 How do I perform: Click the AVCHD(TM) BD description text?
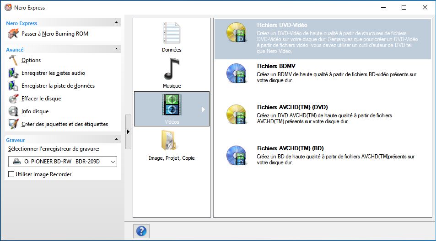click(336, 159)
